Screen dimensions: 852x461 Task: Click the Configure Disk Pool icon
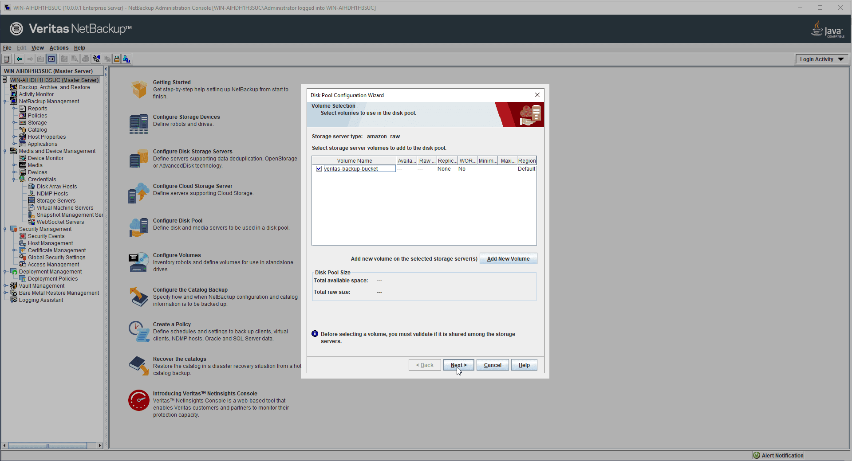tap(139, 227)
